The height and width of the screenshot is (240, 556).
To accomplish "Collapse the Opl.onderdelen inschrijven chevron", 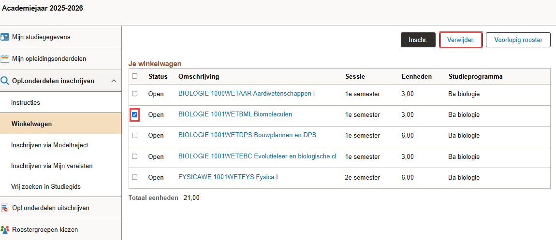I will point(114,81).
